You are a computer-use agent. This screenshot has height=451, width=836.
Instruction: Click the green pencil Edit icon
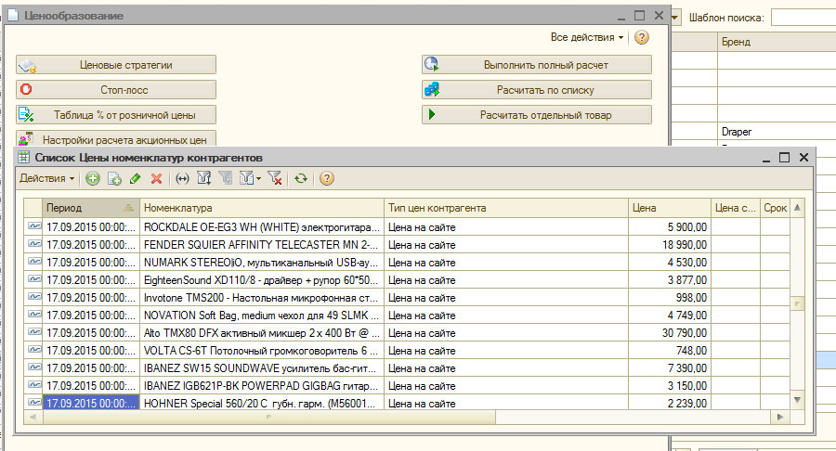(x=135, y=178)
